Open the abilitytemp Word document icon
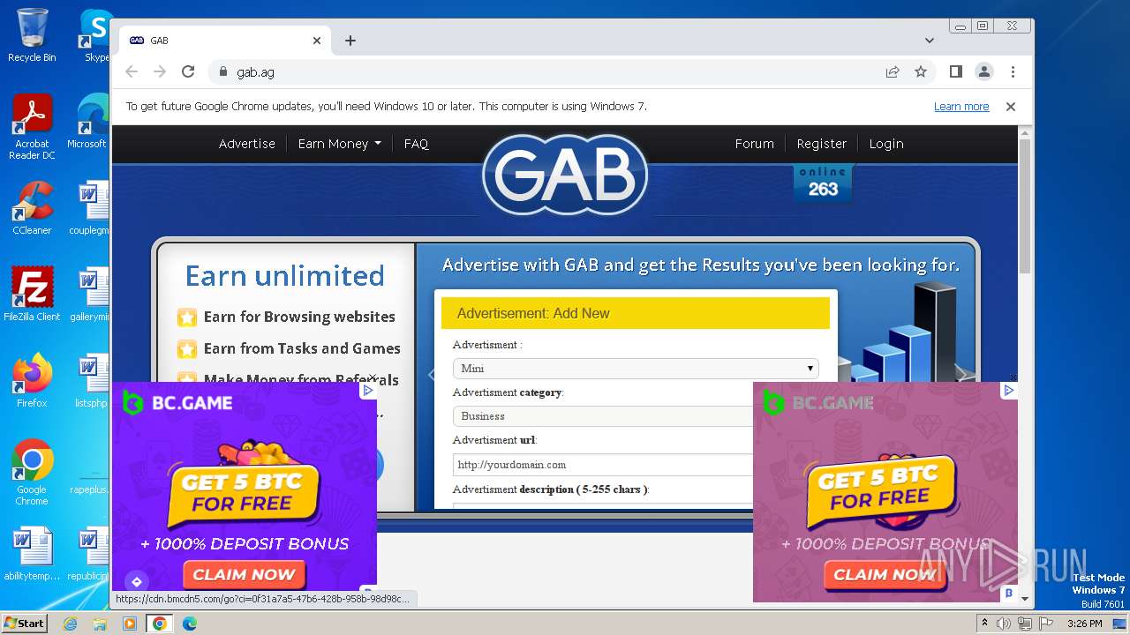The image size is (1130, 635). point(32,554)
